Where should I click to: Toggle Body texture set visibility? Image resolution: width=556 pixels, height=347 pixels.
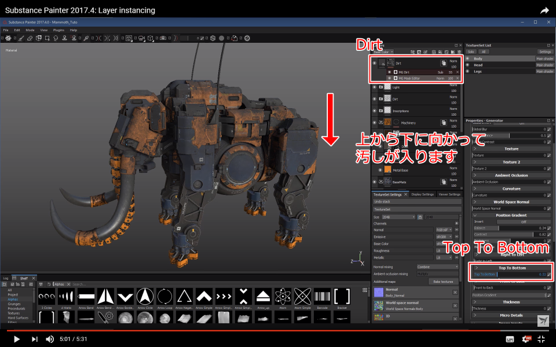tap(468, 58)
